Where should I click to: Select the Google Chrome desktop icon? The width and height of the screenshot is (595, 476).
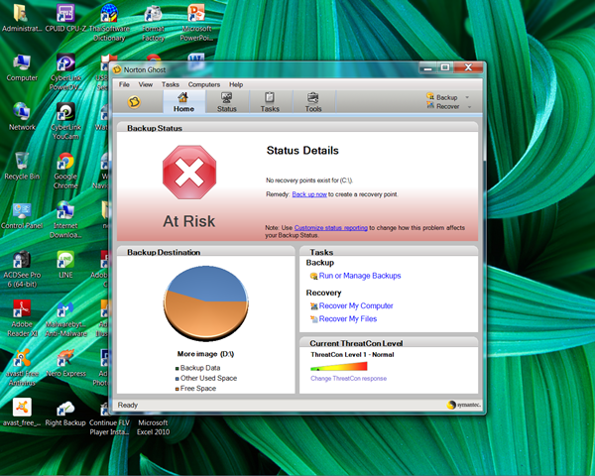click(x=65, y=170)
